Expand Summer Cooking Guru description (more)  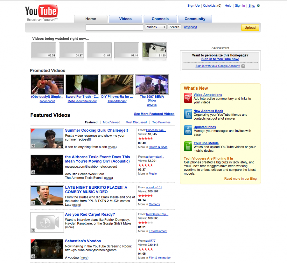(112, 147)
